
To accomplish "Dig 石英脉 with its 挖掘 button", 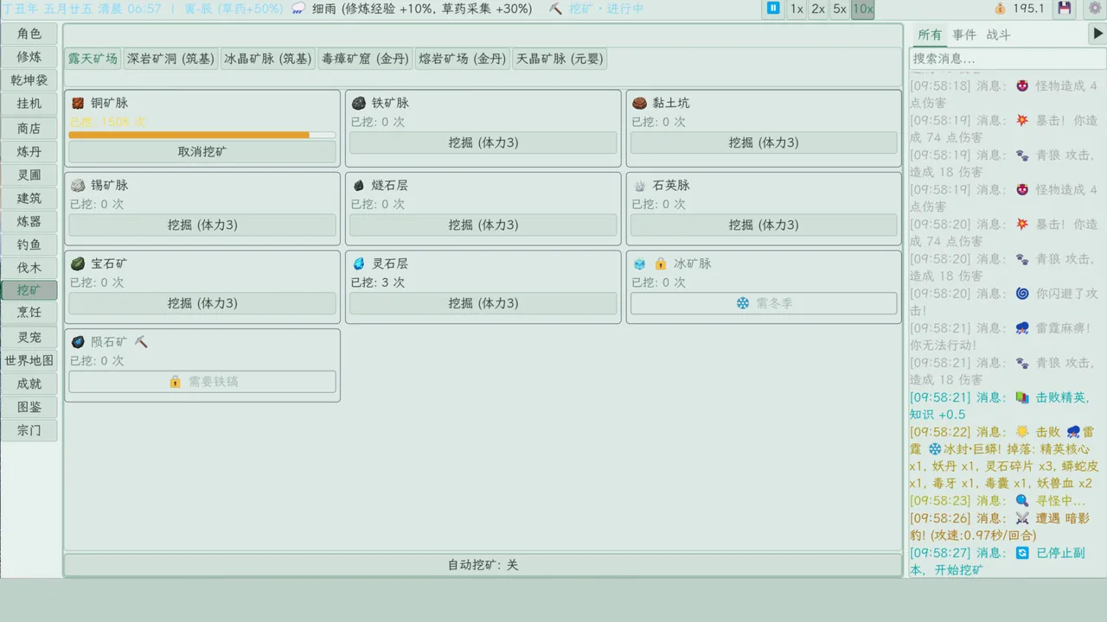I will click(x=764, y=225).
